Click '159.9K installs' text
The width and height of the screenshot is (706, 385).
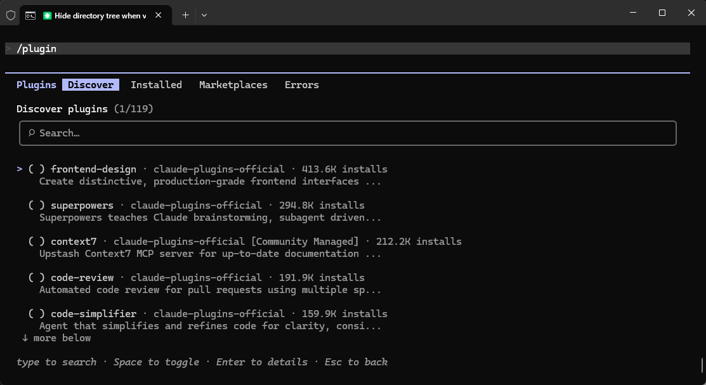(344, 314)
